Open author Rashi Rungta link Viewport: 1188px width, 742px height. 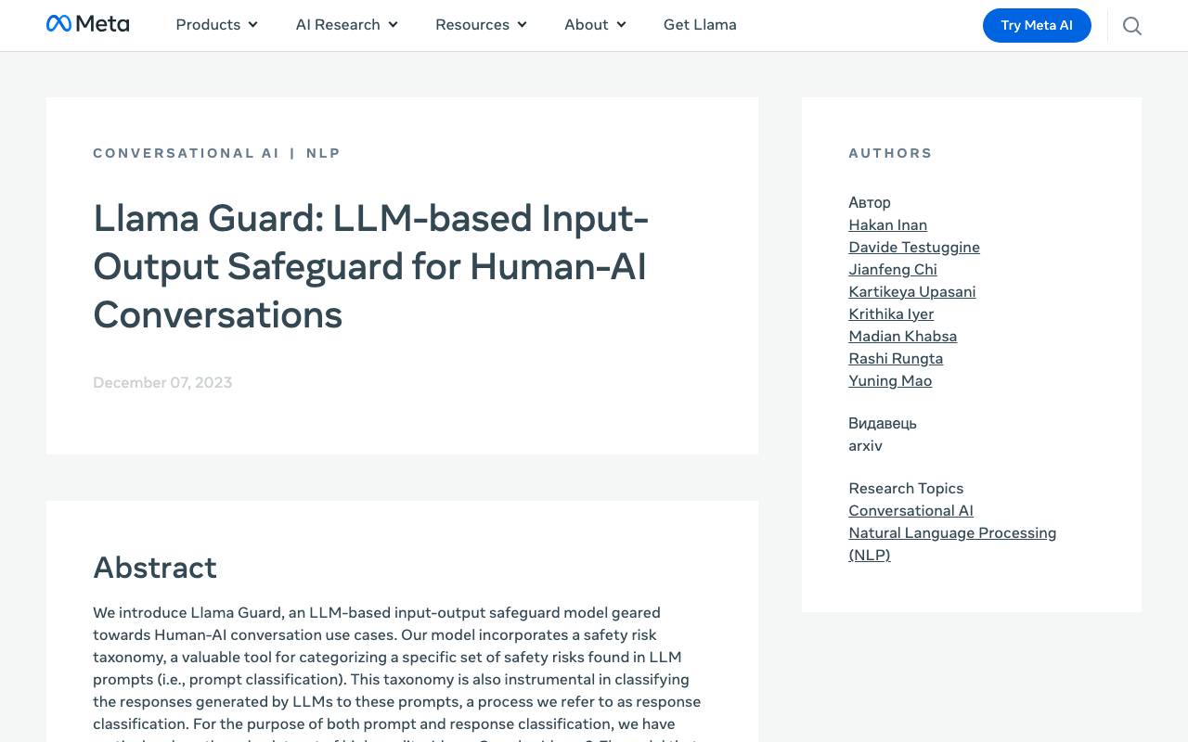click(896, 358)
